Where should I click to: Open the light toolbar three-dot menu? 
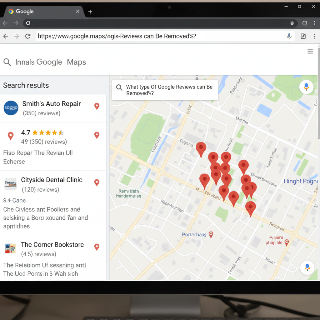coord(314,36)
